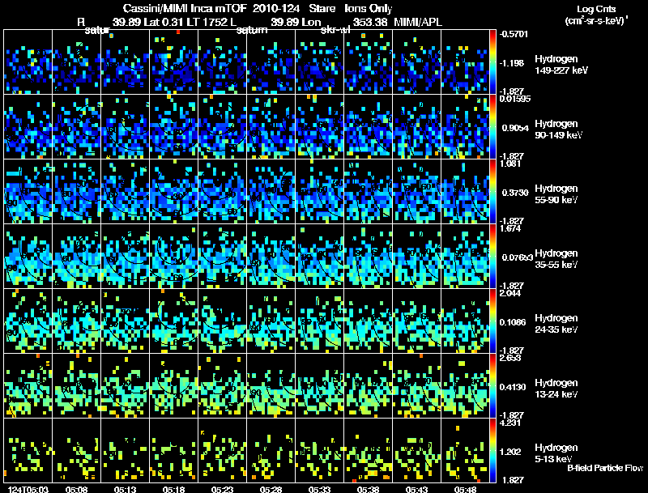This screenshot has height=493, width=648.
Task: Click the color scale bar for 5-13 keV row
Action: pyautogui.click(x=492, y=450)
